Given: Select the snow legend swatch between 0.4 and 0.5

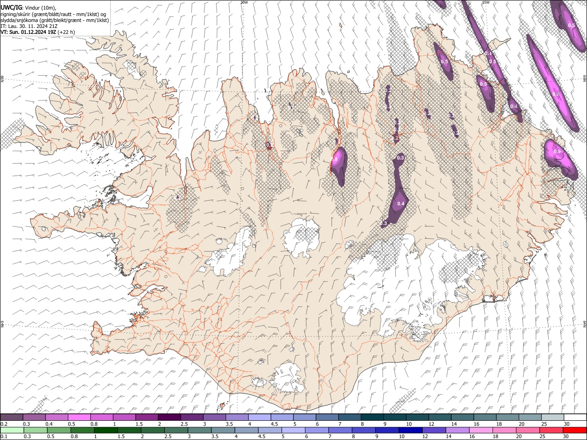Looking at the screenshot, I should pos(56,417).
